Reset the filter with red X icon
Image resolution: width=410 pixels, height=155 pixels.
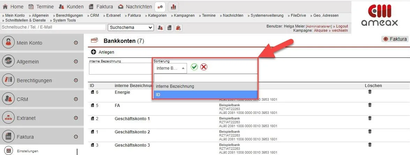coord(204,67)
